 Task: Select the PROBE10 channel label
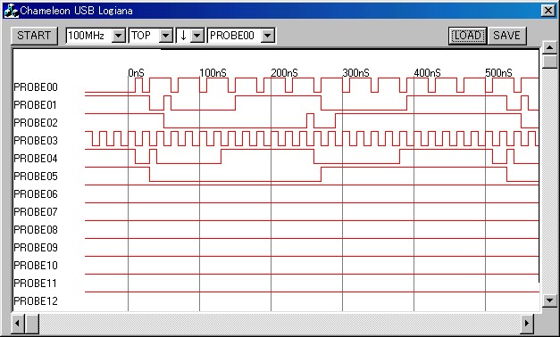click(36, 266)
